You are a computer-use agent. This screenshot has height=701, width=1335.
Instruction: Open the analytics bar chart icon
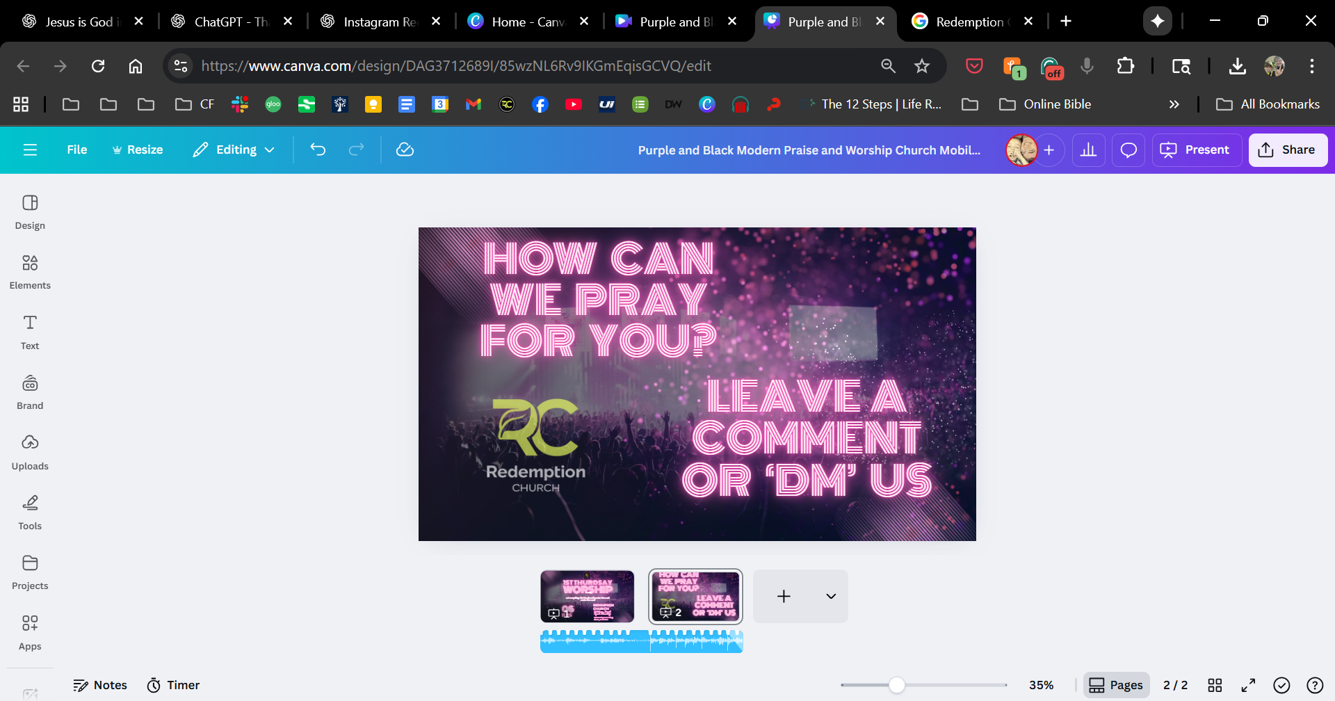coord(1089,150)
